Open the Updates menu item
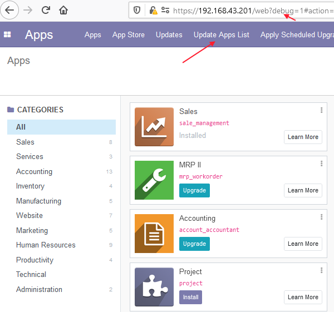This screenshot has width=334, height=312. coord(169,34)
